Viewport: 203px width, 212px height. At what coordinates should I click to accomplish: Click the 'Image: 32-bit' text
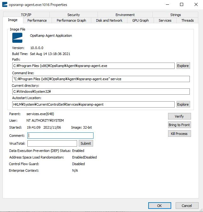click(82, 127)
